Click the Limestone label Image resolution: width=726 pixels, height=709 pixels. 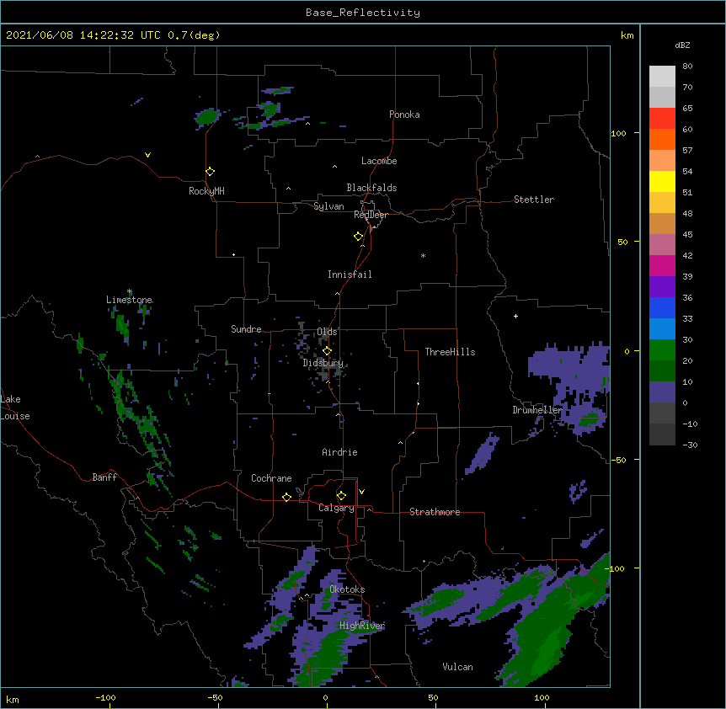pyautogui.click(x=129, y=300)
